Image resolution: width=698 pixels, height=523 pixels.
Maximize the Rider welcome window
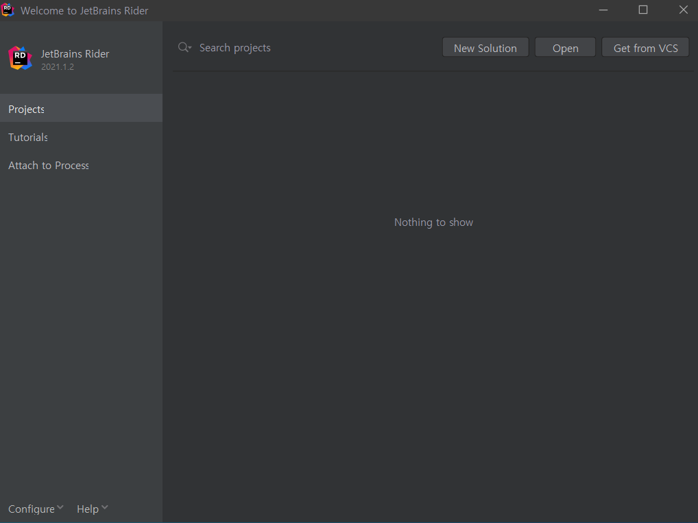pyautogui.click(x=642, y=10)
